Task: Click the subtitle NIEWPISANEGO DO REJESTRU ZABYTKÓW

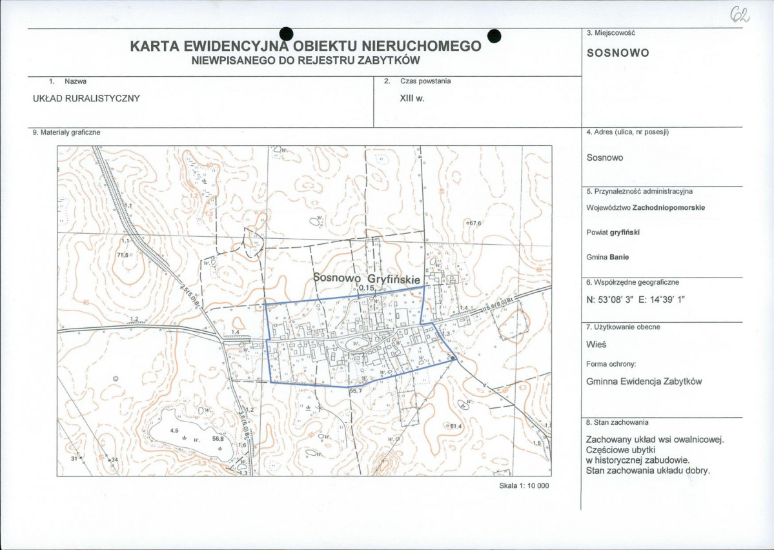Action: click(305, 61)
